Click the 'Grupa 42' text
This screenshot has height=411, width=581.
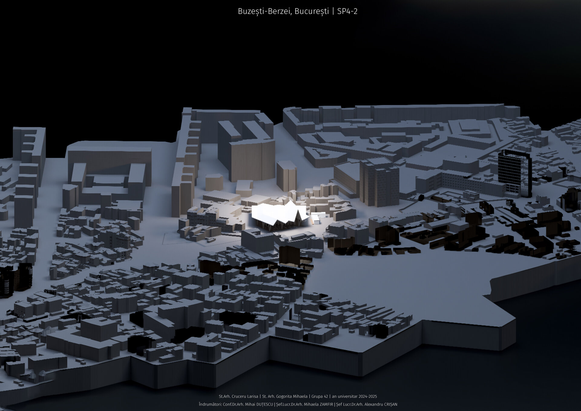320,396
